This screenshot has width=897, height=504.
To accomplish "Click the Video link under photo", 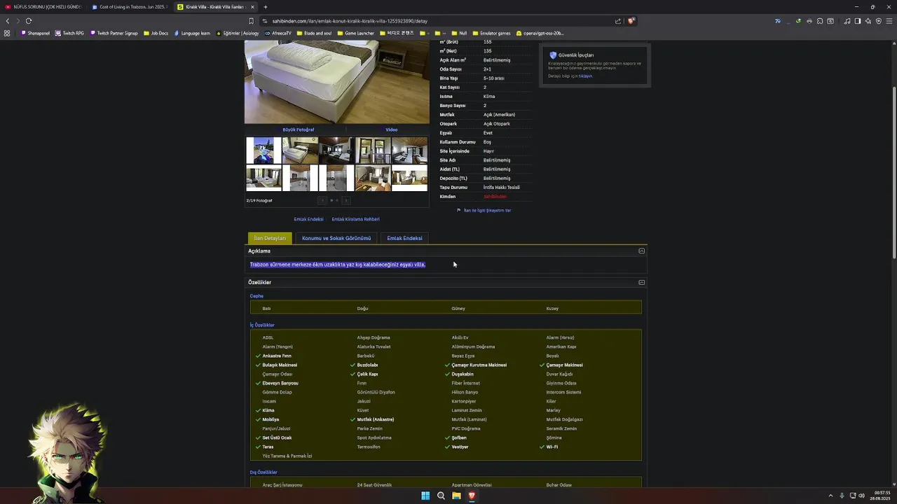I will [x=391, y=129].
